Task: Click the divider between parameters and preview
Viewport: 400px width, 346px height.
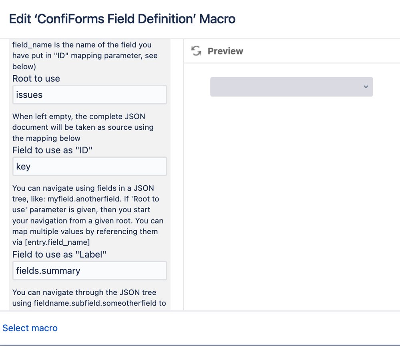Action: pos(184,175)
